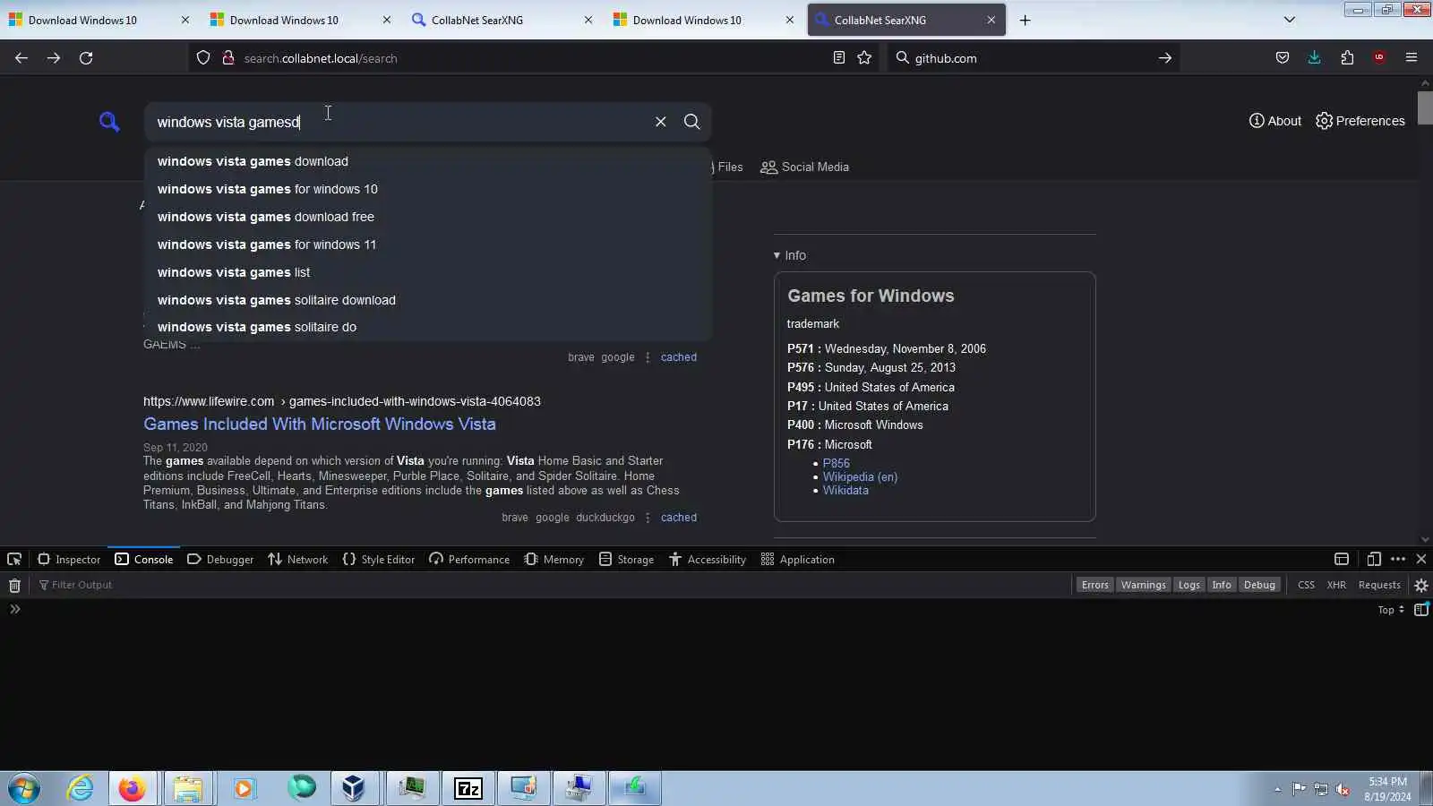Open Performance tab
The image size is (1433, 806).
coord(469,560)
